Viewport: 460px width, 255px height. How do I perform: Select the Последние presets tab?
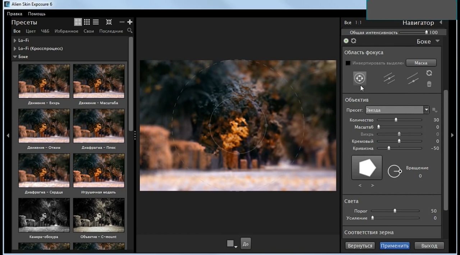111,31
